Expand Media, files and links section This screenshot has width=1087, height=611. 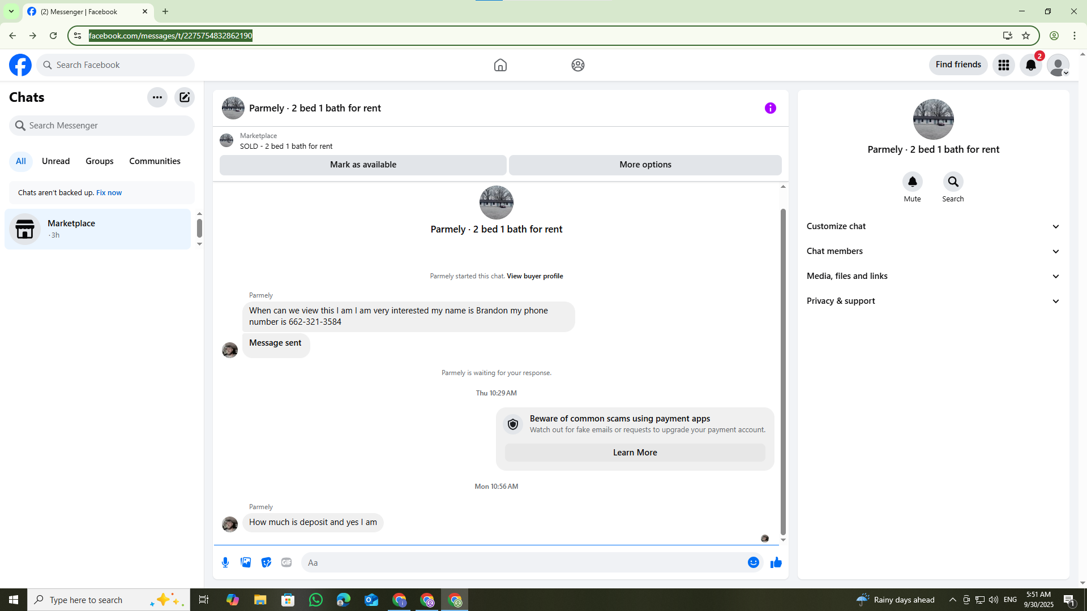(934, 276)
